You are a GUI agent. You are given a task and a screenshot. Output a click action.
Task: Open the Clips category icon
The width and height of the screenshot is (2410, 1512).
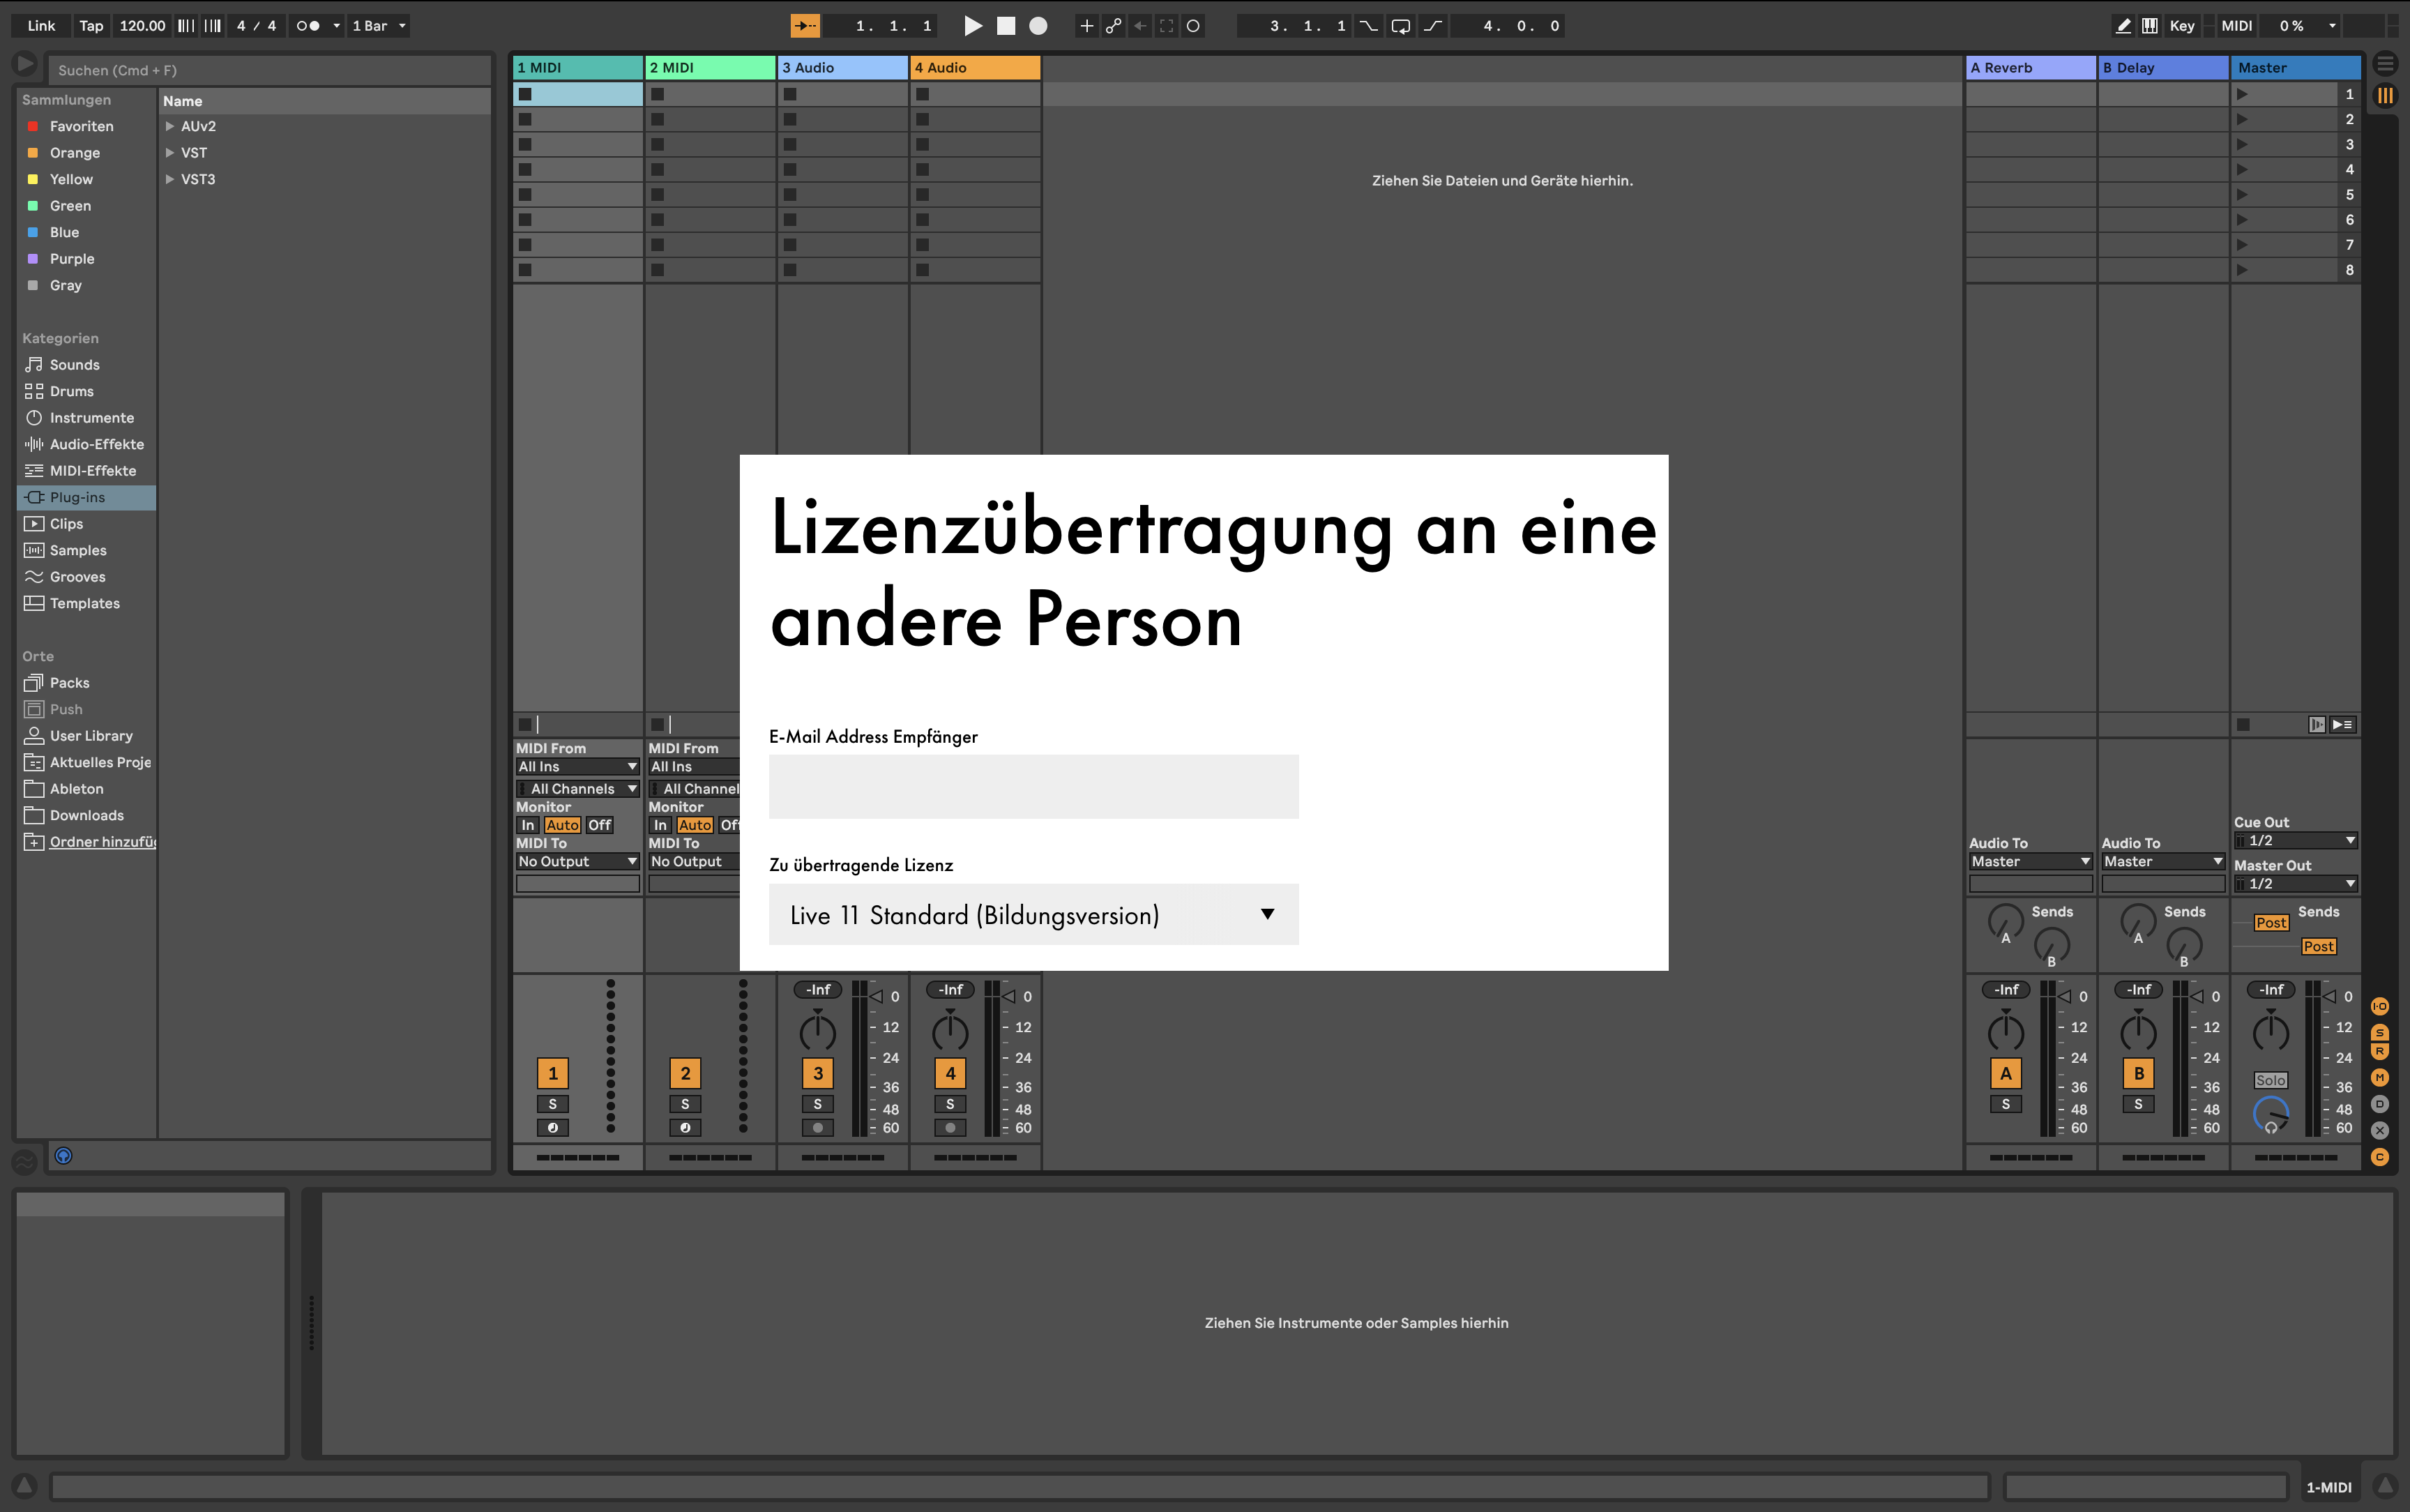pyautogui.click(x=34, y=524)
